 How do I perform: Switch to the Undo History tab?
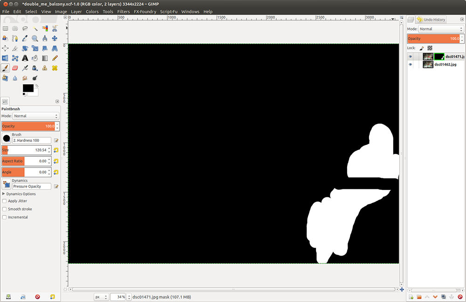pyautogui.click(x=431, y=20)
